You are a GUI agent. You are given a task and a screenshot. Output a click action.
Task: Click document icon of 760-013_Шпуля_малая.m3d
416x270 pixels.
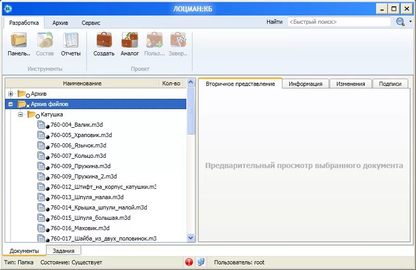pos(41,197)
